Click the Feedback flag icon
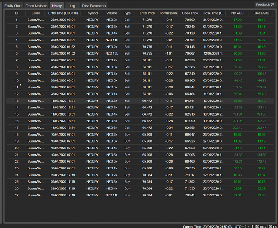Screen dimensions: 278x228 coord(273,4)
